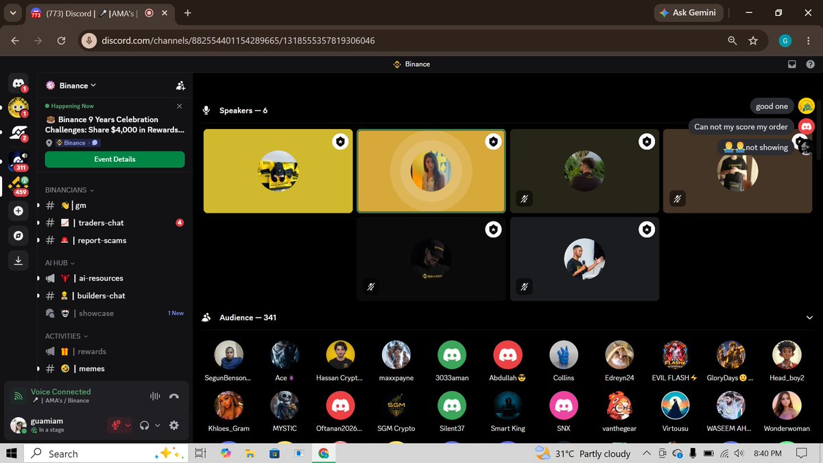823x463 pixels.
Task: Open the Chrome profile avatar G
Action: pos(785,40)
